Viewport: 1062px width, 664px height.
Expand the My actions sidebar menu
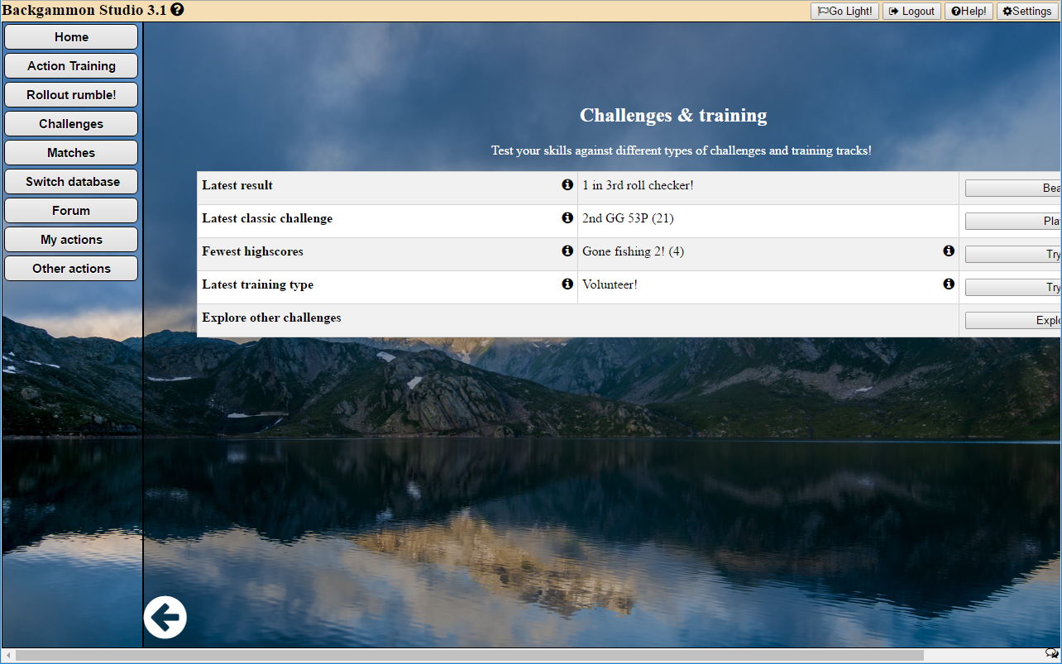tap(71, 240)
